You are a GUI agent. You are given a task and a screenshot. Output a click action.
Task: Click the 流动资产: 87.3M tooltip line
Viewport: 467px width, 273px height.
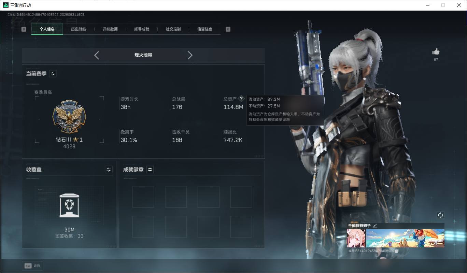pyautogui.click(x=264, y=99)
